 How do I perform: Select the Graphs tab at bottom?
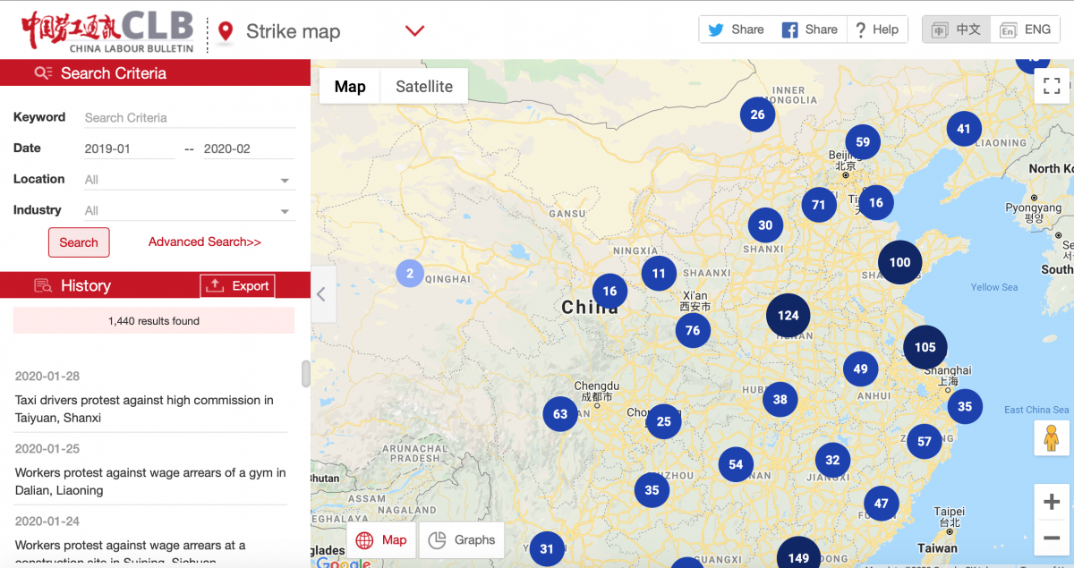462,540
